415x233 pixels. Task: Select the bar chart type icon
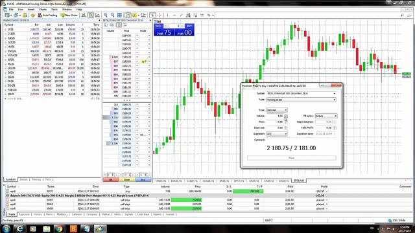point(84,16)
